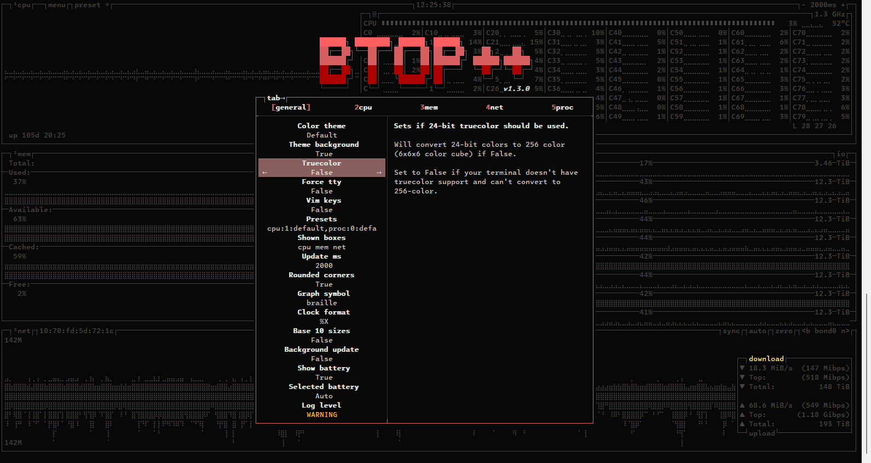Select the Log level WARNING value

tap(322, 415)
